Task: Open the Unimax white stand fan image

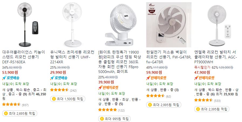Action: (73, 25)
